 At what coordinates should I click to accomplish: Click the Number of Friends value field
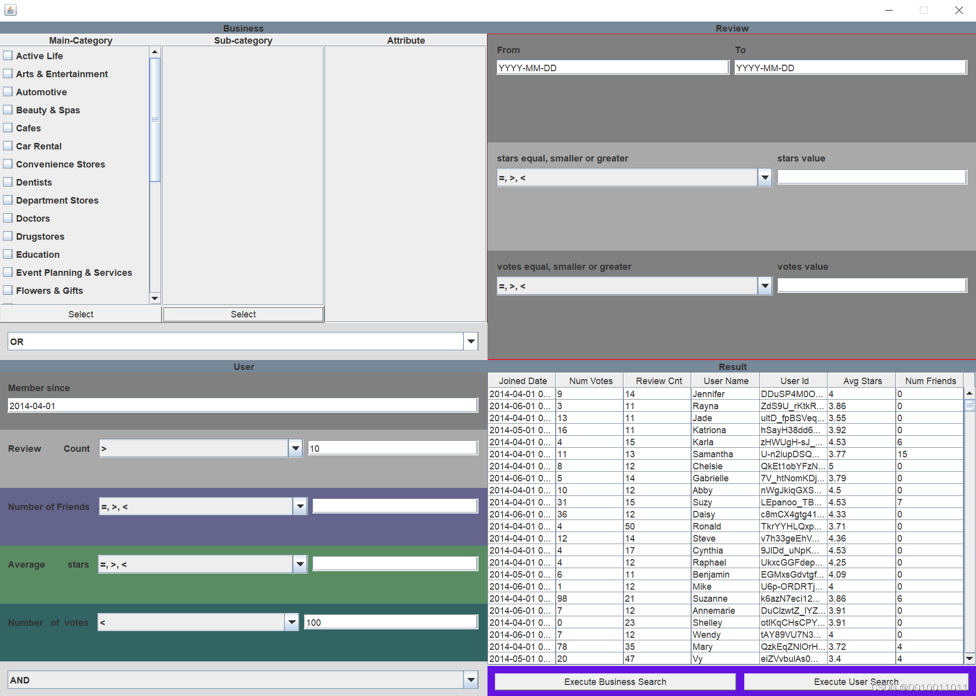395,506
